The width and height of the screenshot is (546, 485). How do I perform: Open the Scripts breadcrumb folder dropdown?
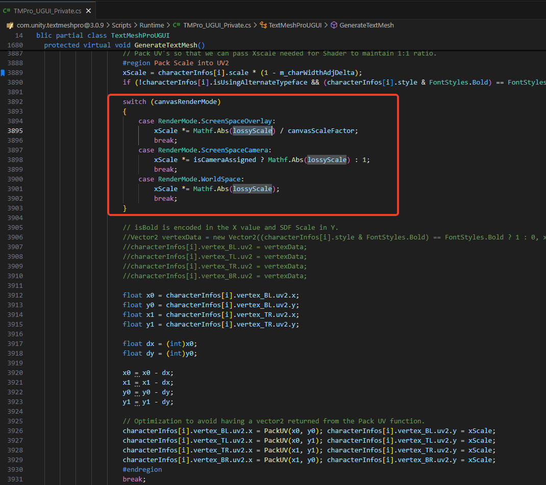click(121, 25)
